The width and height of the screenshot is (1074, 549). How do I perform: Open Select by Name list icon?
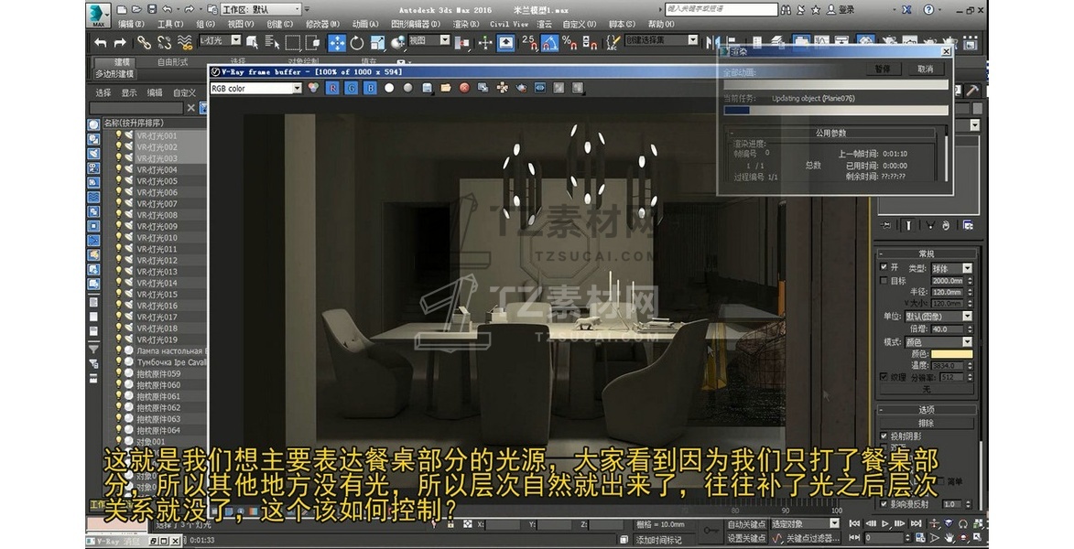272,42
